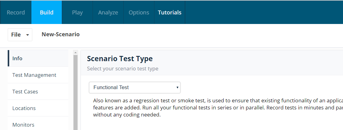Open the Options tab

(x=139, y=13)
